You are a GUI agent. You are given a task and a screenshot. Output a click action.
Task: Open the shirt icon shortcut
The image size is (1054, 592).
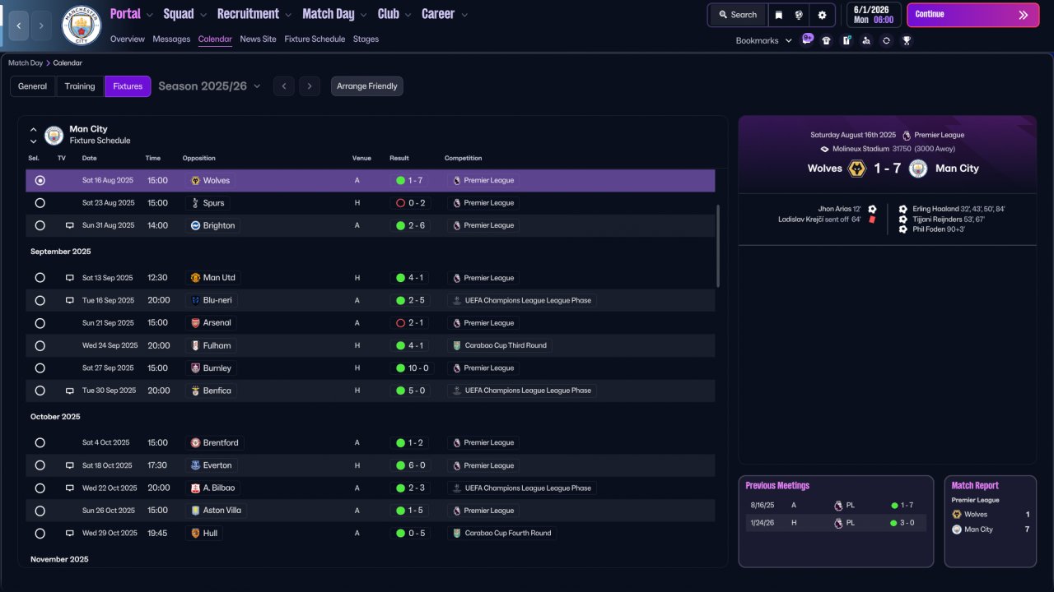[x=827, y=40]
